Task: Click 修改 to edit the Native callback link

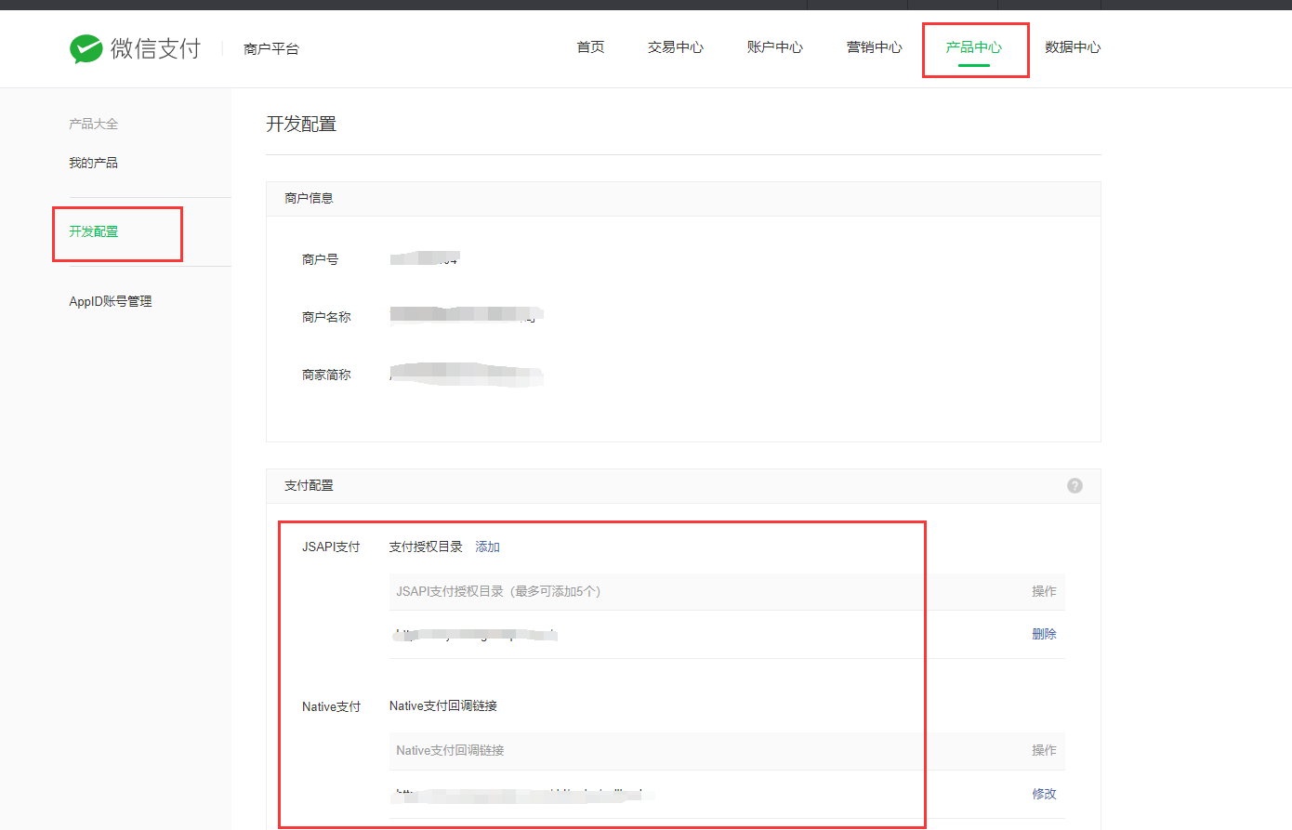Action: (1044, 794)
